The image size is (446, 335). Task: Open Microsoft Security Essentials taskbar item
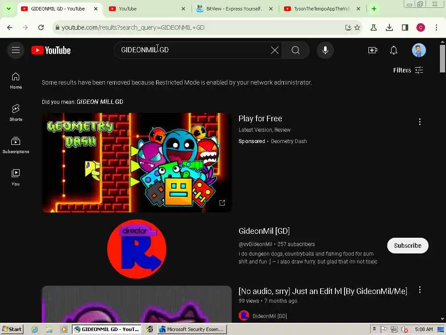[x=192, y=329]
